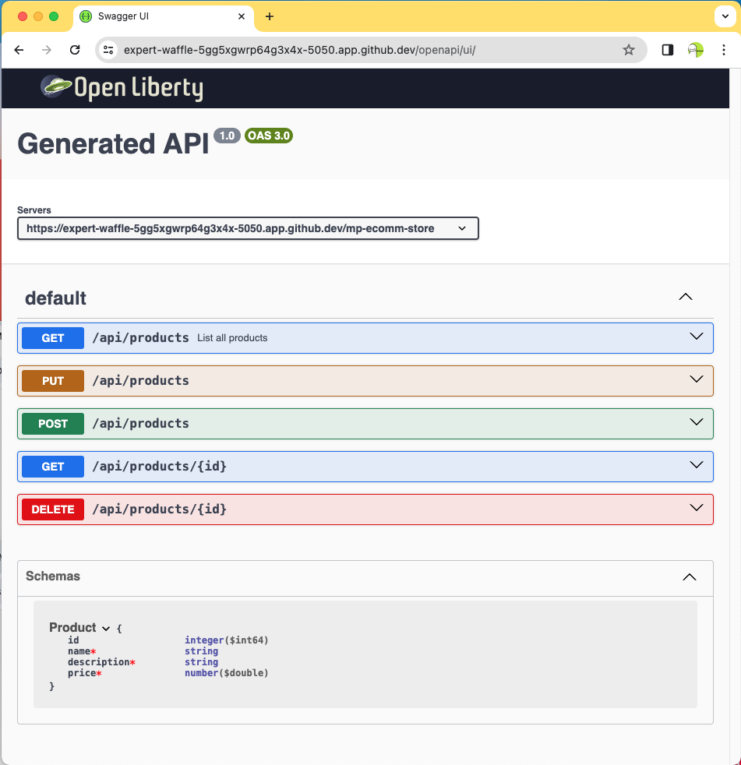Open the Chrome profile avatar

pyautogui.click(x=695, y=50)
